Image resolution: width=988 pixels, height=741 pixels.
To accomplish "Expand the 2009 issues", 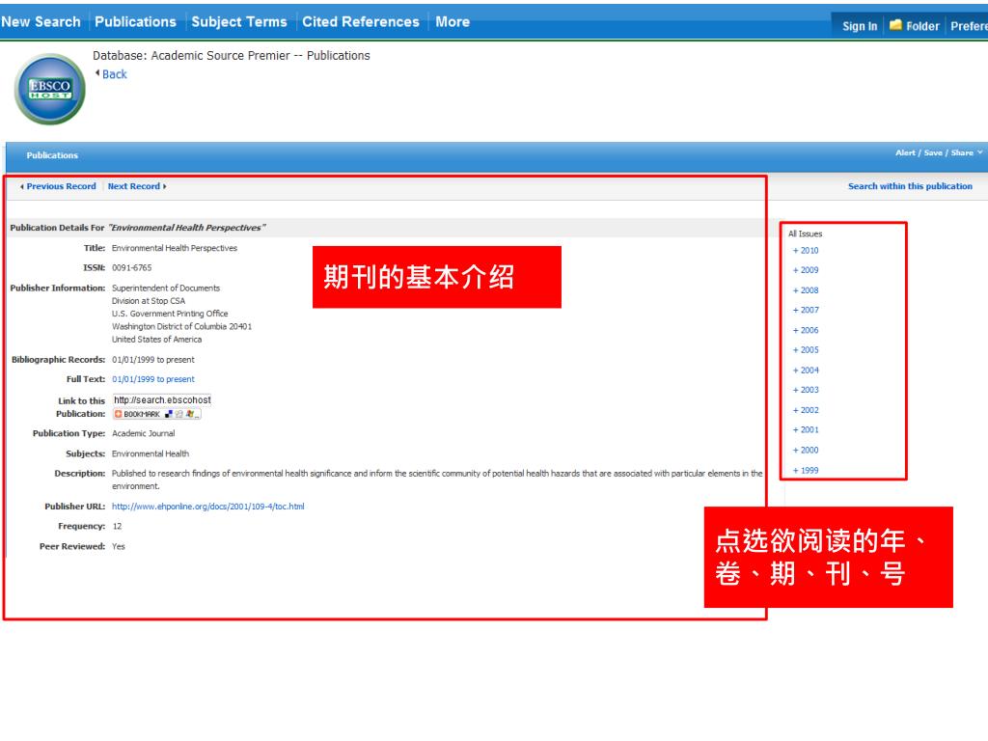I will tap(806, 270).
